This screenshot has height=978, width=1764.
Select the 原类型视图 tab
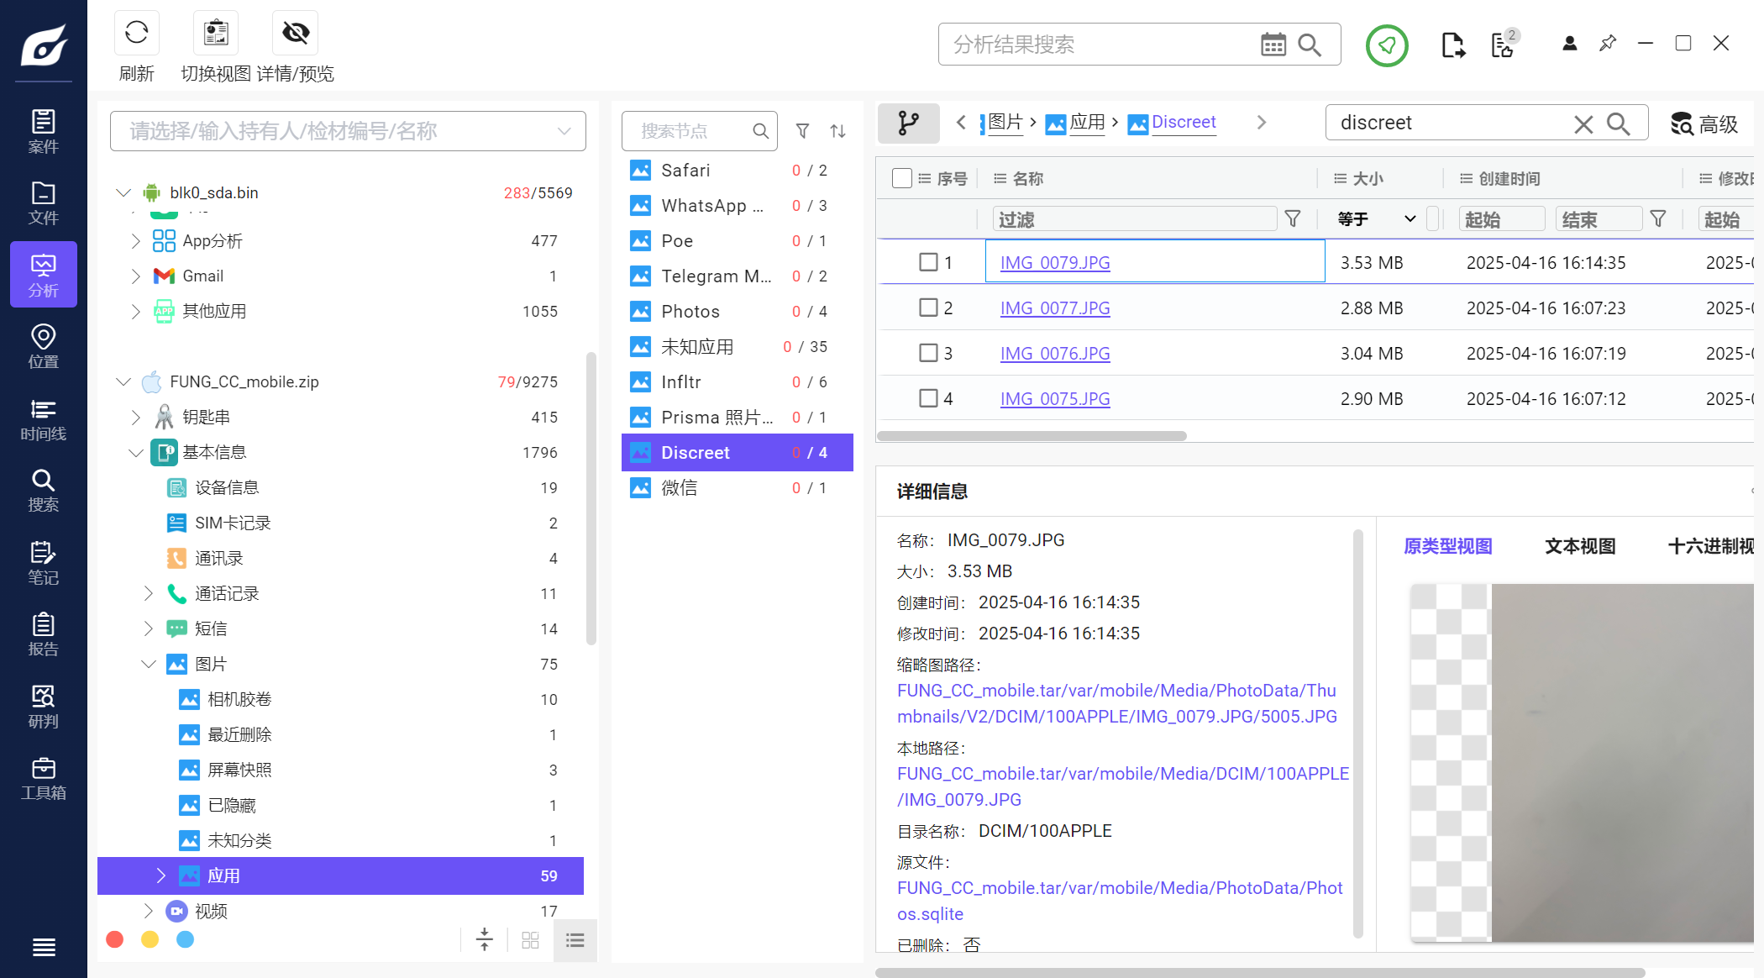[x=1447, y=546]
